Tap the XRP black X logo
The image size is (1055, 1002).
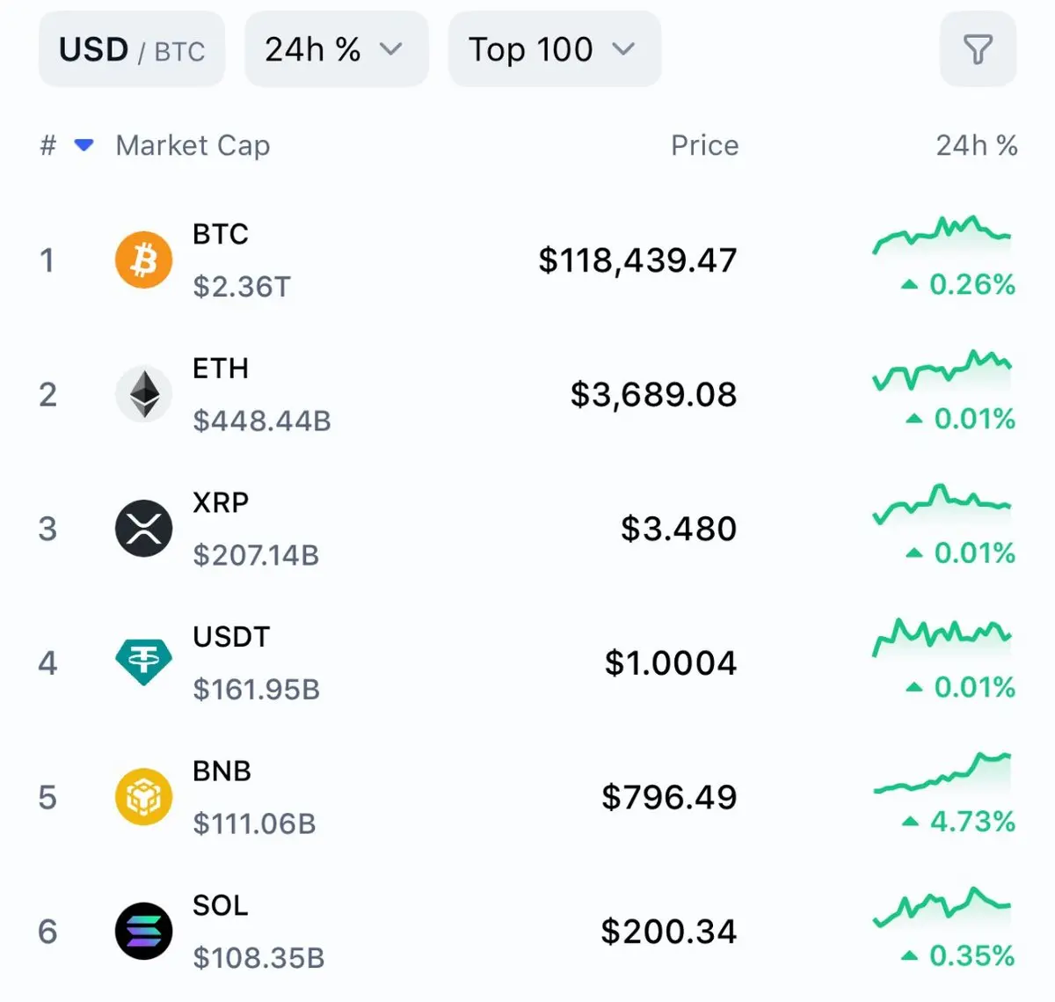[x=143, y=529]
